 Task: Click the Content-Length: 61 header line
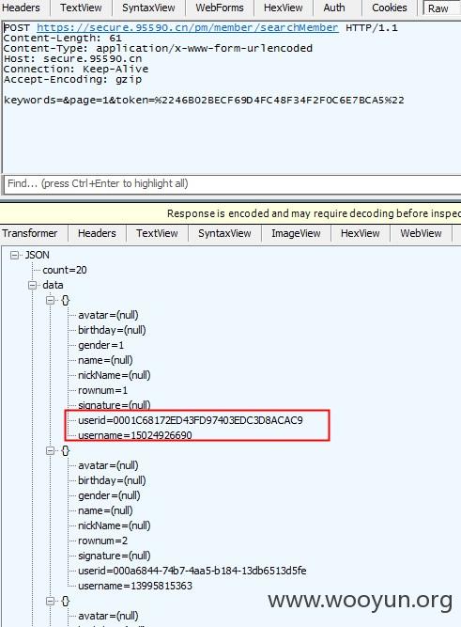click(x=62, y=39)
